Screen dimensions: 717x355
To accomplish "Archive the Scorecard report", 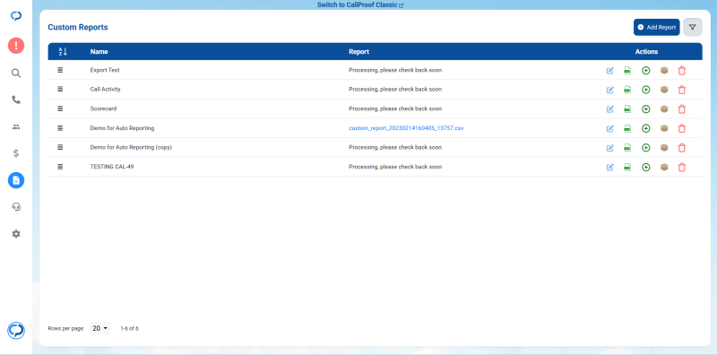I will click(664, 108).
